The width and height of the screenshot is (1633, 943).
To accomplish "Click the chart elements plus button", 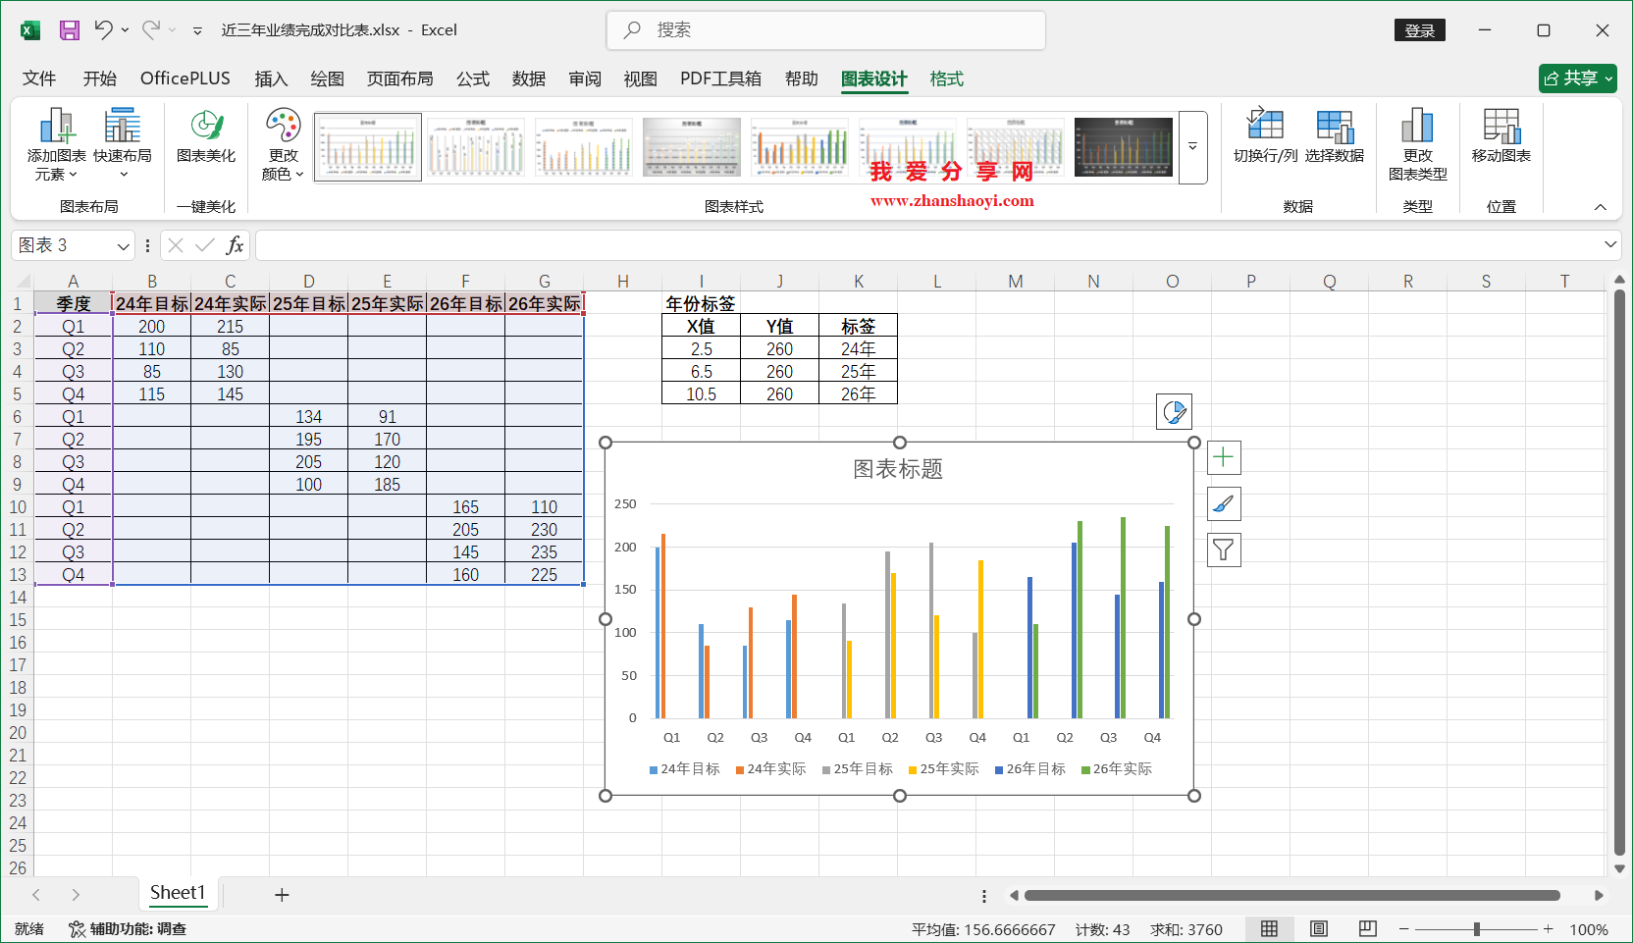I will [1224, 457].
